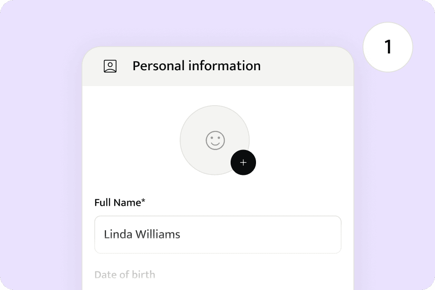Click empty space inside Full Name field

click(272, 234)
